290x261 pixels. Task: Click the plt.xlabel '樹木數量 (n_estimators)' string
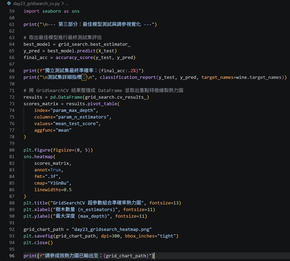tap(85, 210)
